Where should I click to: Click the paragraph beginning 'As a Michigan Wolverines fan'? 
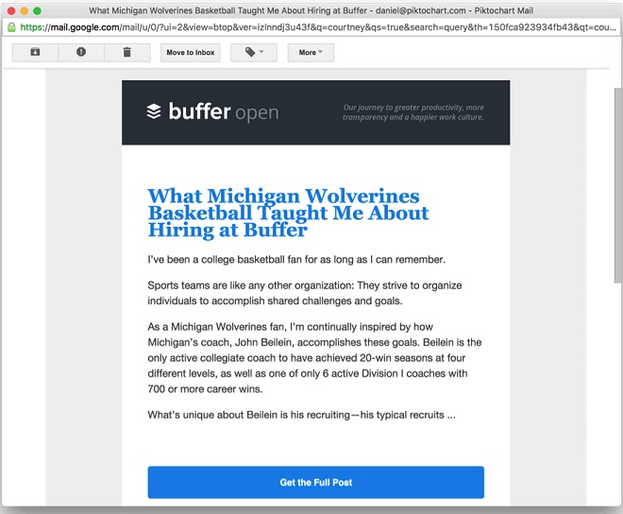314,358
